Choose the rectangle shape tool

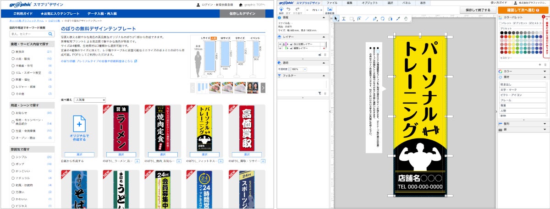[351, 19]
